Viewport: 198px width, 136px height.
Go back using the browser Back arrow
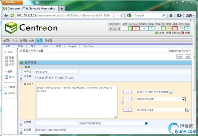click(x=6, y=15)
